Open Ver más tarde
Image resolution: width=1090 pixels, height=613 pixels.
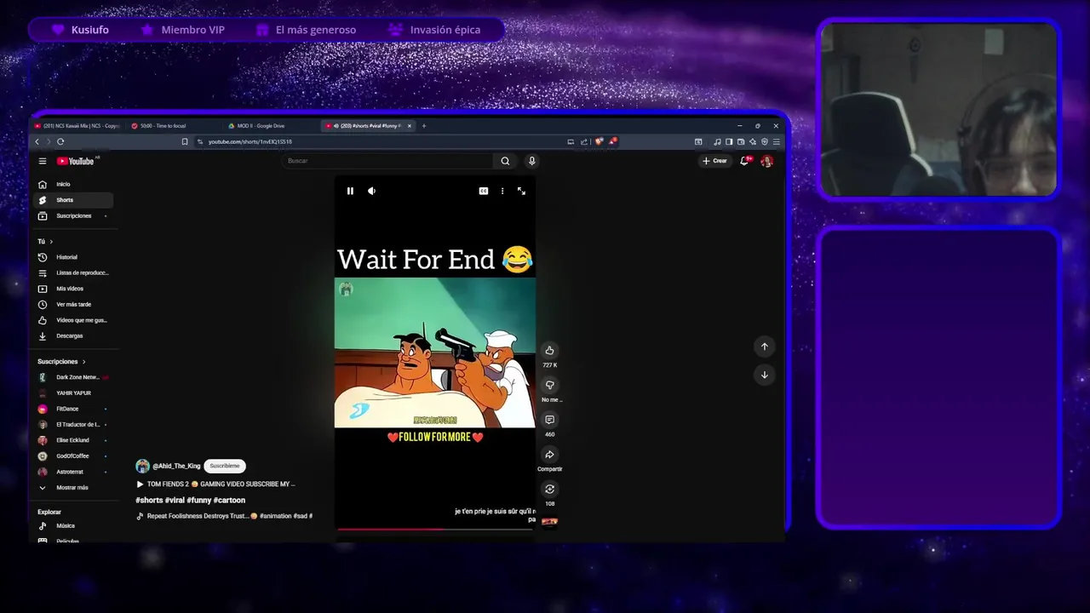(x=73, y=304)
